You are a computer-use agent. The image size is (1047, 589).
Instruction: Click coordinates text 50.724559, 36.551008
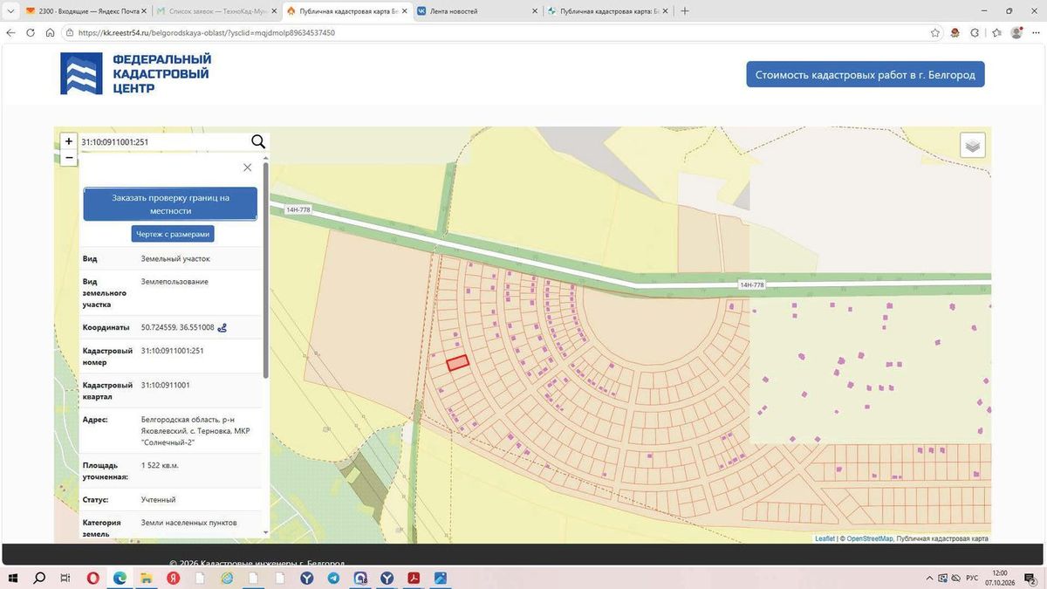coord(178,327)
